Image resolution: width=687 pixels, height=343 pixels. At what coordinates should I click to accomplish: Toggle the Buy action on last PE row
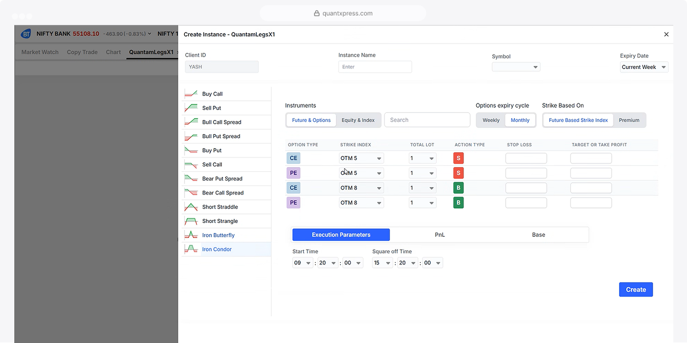pyautogui.click(x=458, y=203)
